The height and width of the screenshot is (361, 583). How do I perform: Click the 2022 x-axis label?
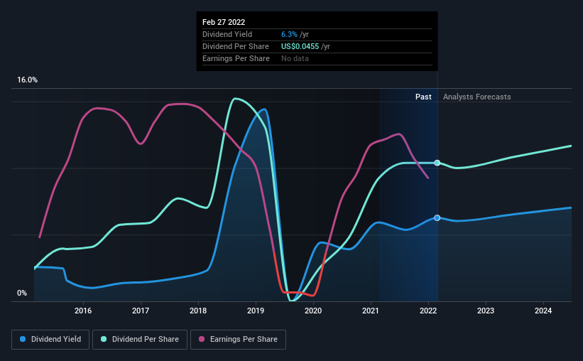(428, 311)
